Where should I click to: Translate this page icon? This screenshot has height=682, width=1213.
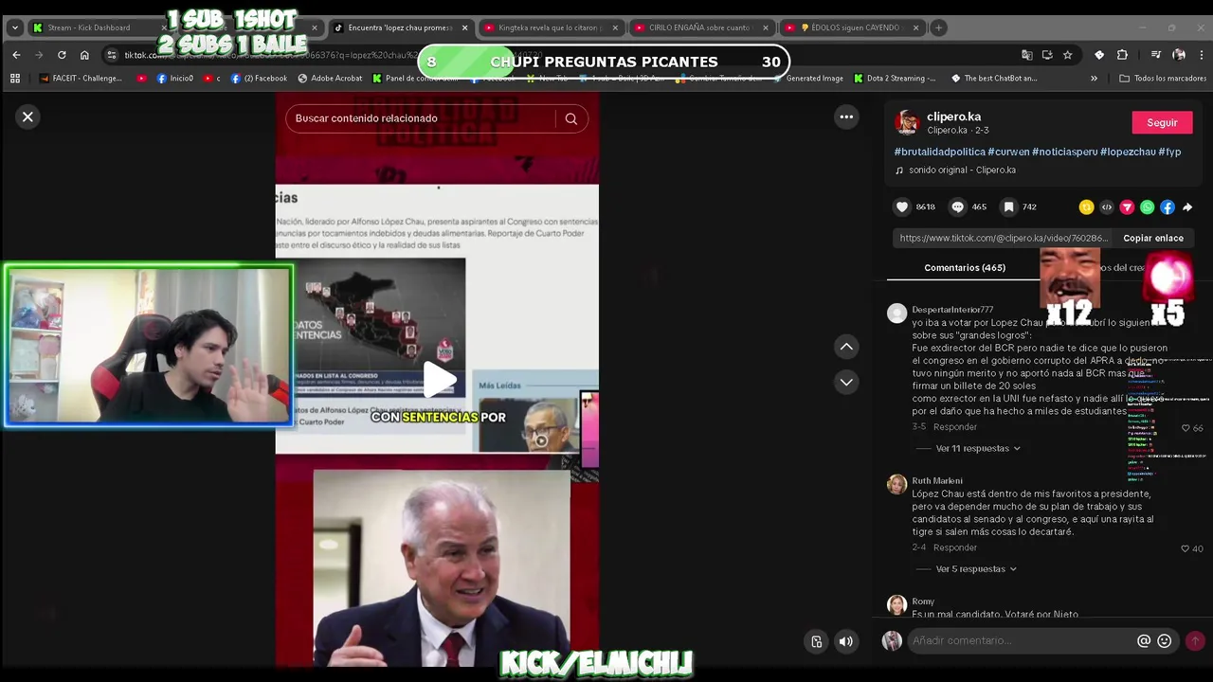point(1027,55)
